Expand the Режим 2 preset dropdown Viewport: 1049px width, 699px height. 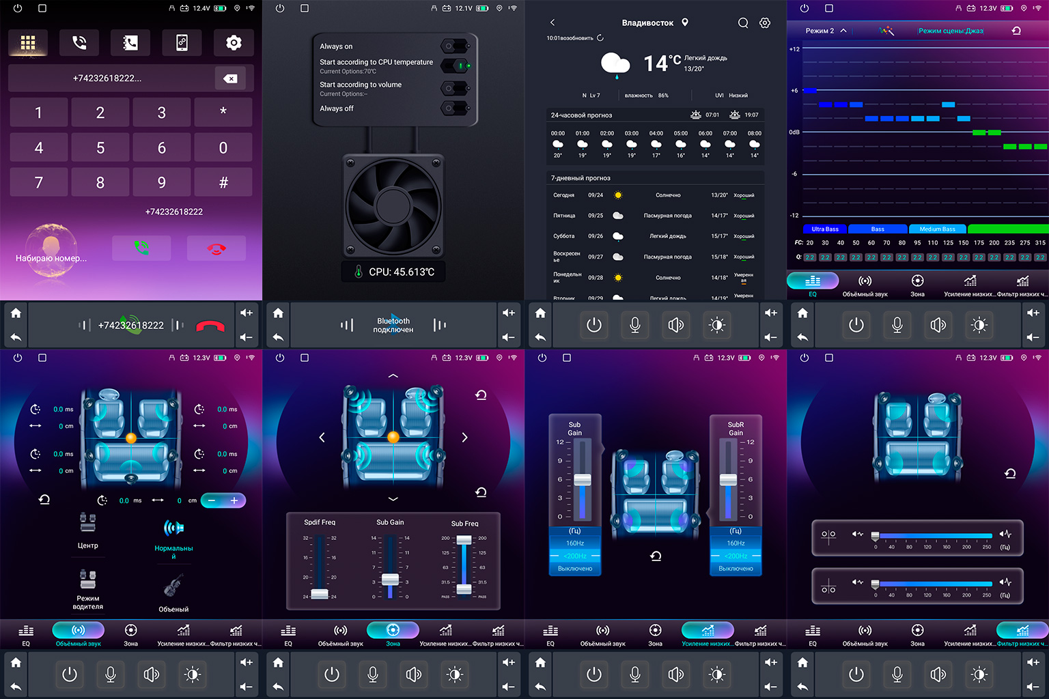tap(826, 31)
